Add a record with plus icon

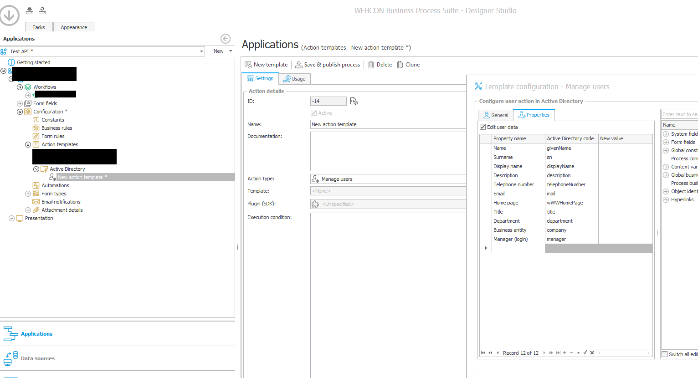565,352
